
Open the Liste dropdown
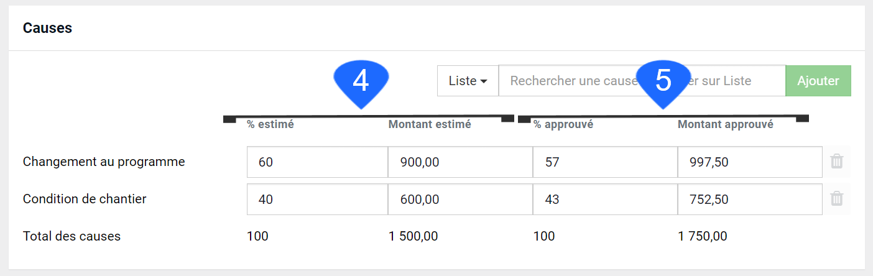[468, 81]
